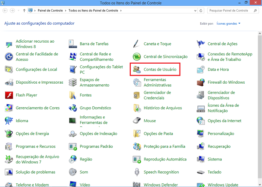Click the Sistema link
Viewport: 262px width, 187px height.
pyautogui.click(x=215, y=159)
